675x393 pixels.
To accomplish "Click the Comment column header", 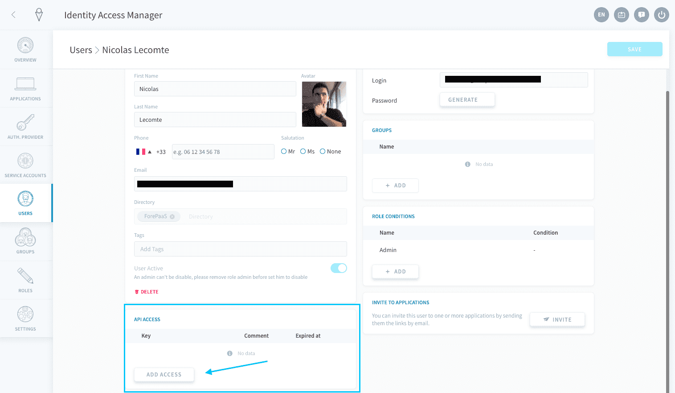I will [x=256, y=336].
